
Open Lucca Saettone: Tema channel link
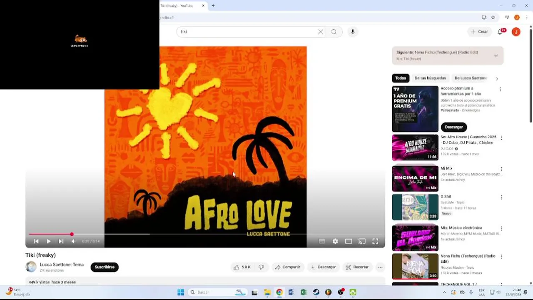pyautogui.click(x=62, y=265)
